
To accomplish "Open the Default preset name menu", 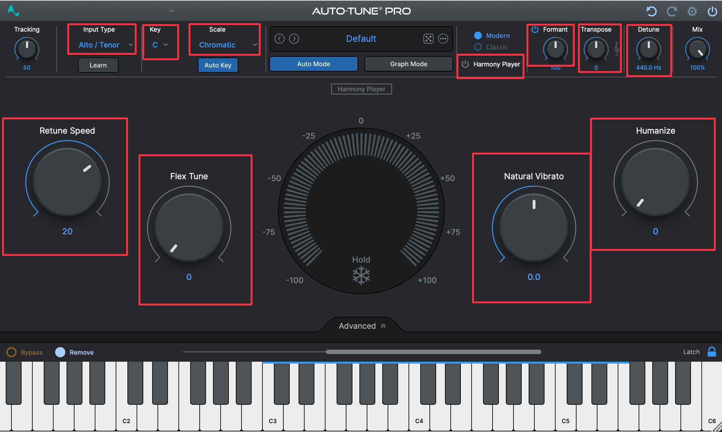I will pos(361,39).
